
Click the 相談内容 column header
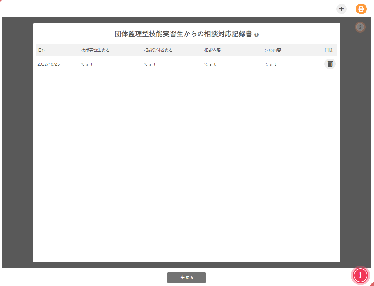213,50
